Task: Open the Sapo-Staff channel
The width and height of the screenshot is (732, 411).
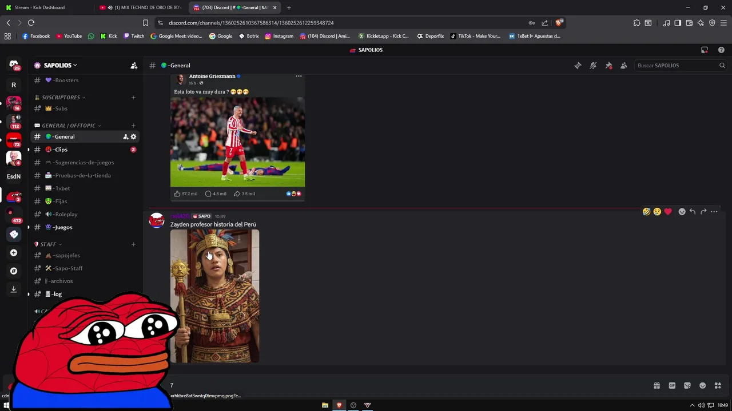Action: 85,268
